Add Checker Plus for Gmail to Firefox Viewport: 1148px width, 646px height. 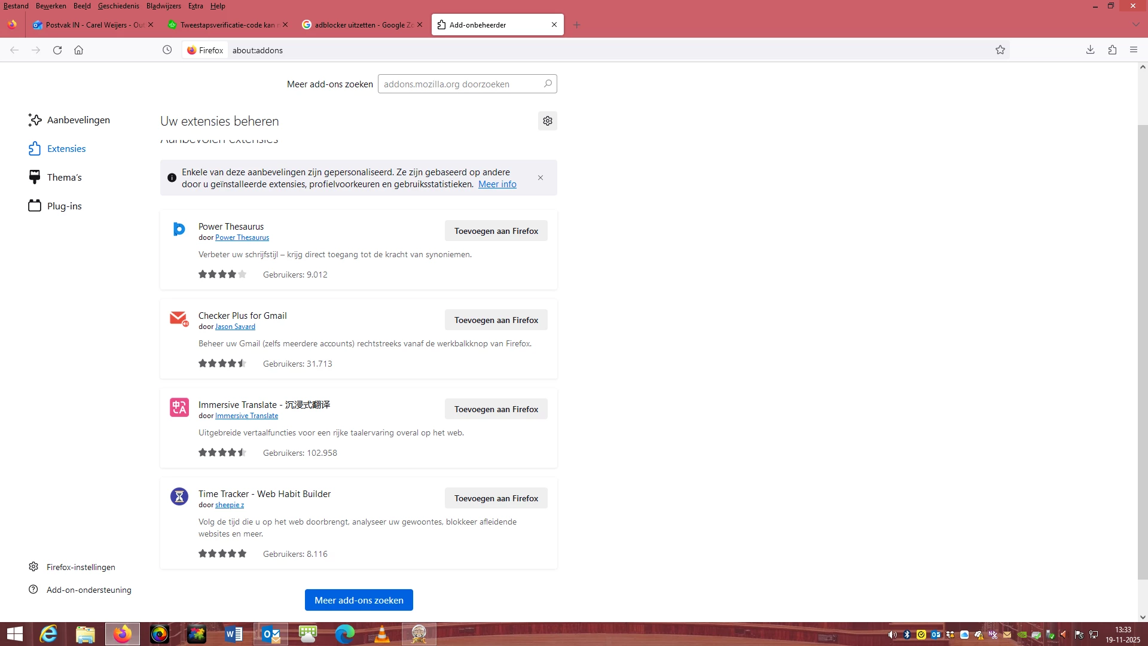496,320
